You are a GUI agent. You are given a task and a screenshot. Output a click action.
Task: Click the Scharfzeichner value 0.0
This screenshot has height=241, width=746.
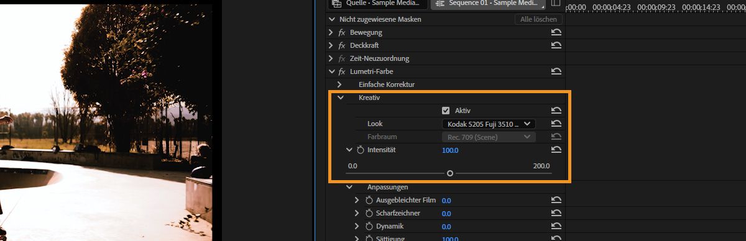coord(446,214)
